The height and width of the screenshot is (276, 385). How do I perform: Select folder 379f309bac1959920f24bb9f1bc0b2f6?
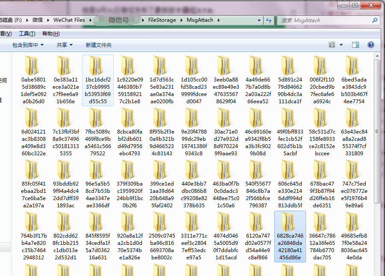coord(129,184)
